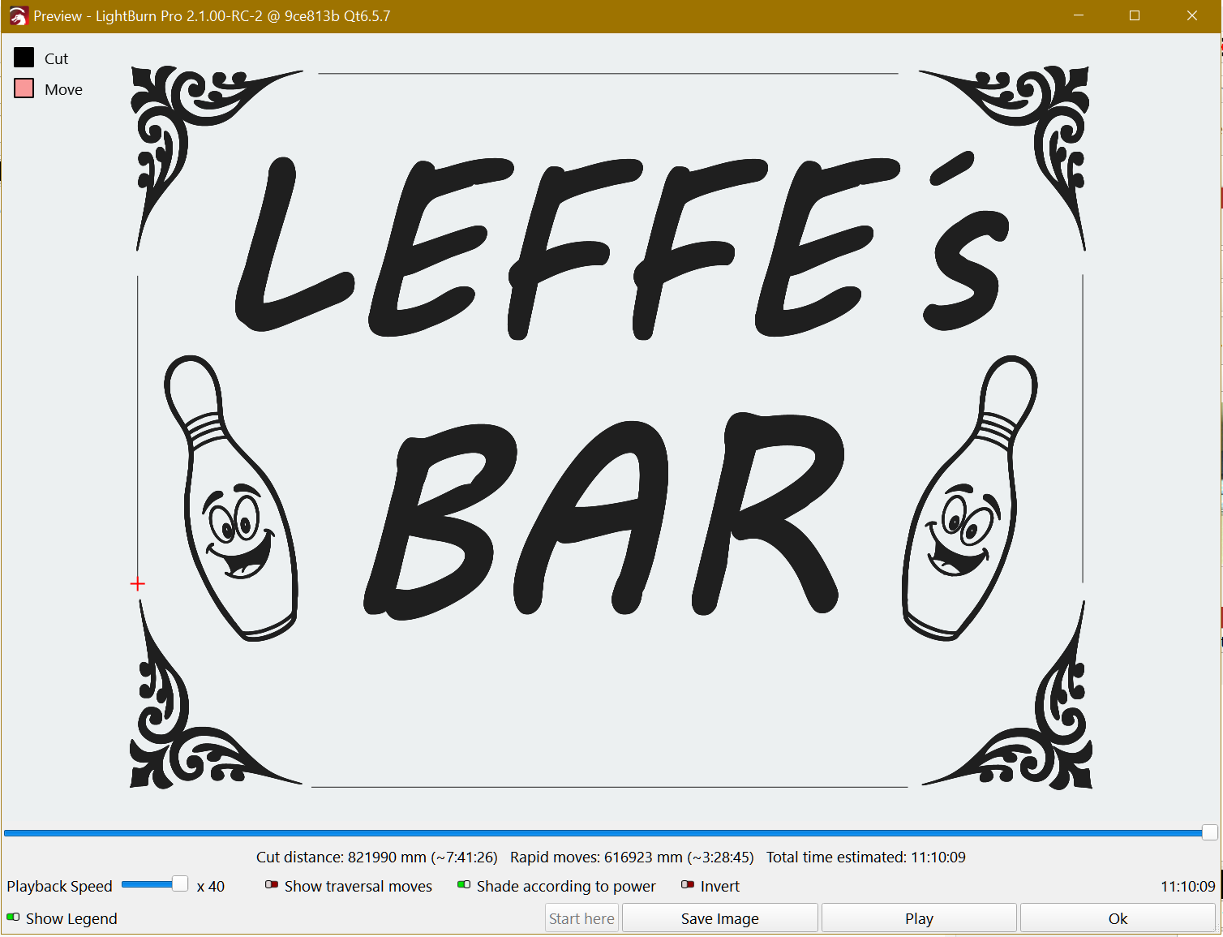Maximize the Preview window
This screenshot has height=937, width=1223.
tap(1135, 16)
